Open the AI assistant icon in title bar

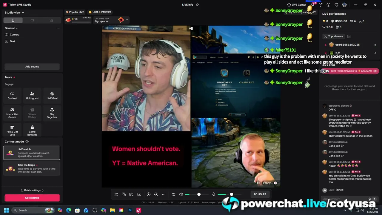[x=321, y=5]
